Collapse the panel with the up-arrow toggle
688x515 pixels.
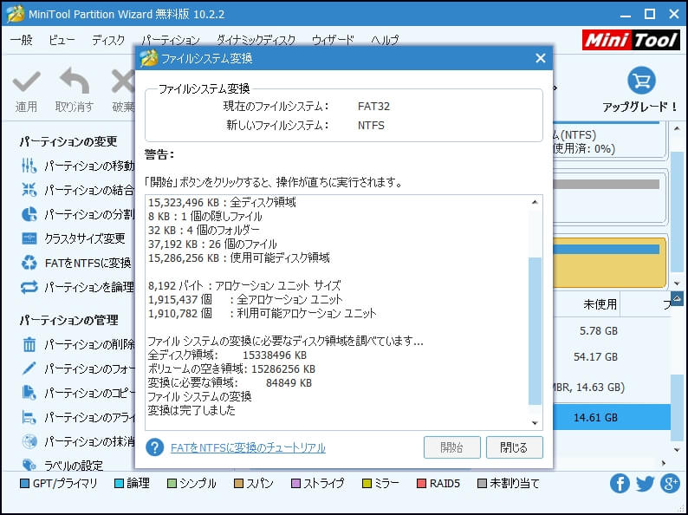(x=677, y=299)
